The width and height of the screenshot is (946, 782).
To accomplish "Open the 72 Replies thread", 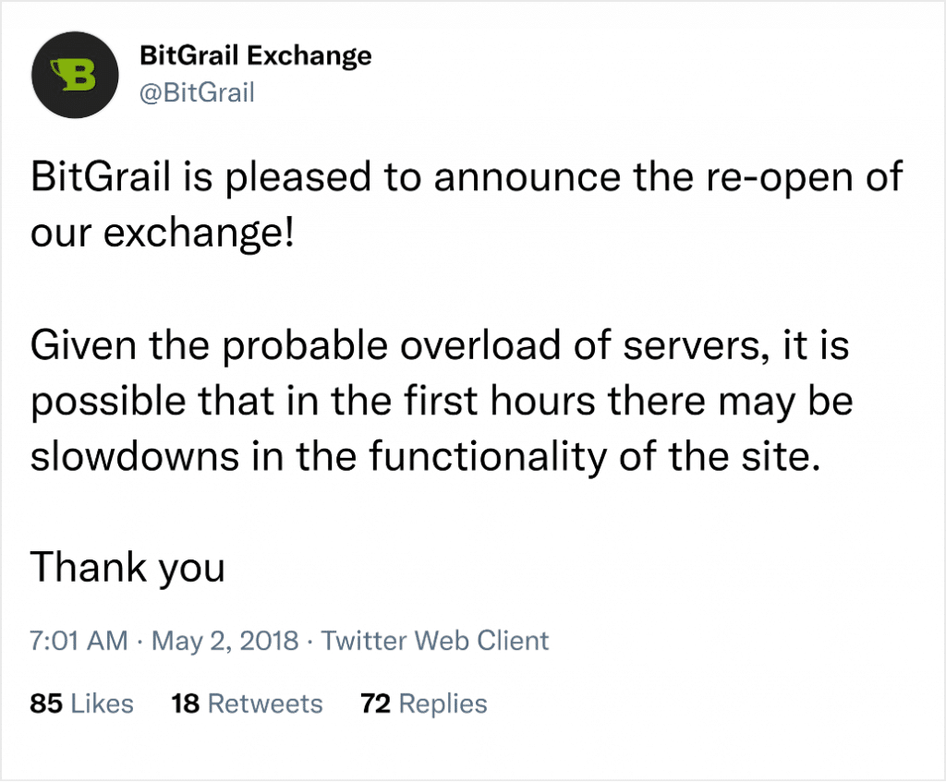I will pos(422,704).
